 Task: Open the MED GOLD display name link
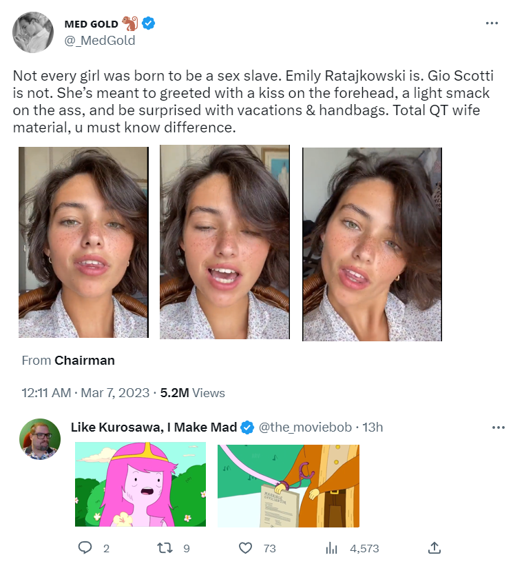tap(91, 24)
